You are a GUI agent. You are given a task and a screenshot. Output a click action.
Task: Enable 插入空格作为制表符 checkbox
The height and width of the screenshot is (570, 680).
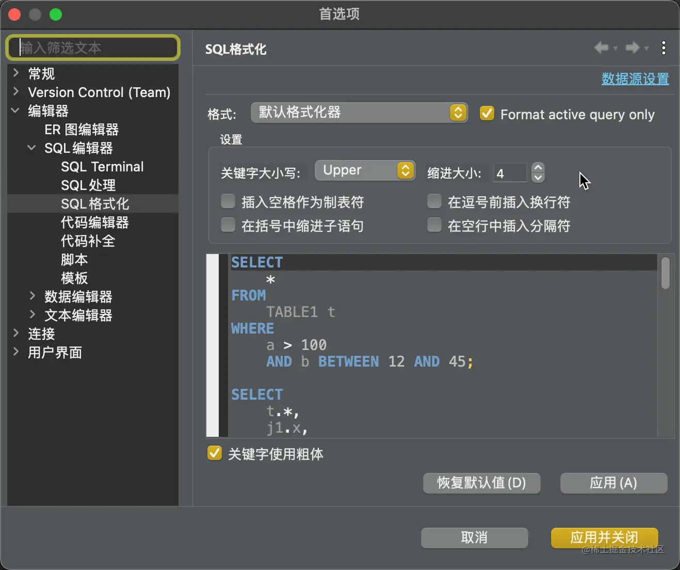pyautogui.click(x=228, y=201)
